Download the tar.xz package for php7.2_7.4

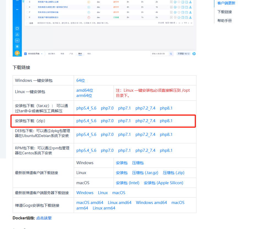(x=146, y=108)
